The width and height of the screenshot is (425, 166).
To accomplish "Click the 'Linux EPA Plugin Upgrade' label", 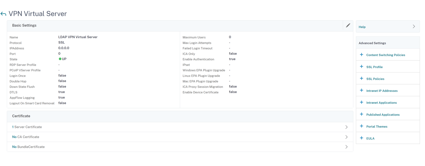I will [201, 76].
